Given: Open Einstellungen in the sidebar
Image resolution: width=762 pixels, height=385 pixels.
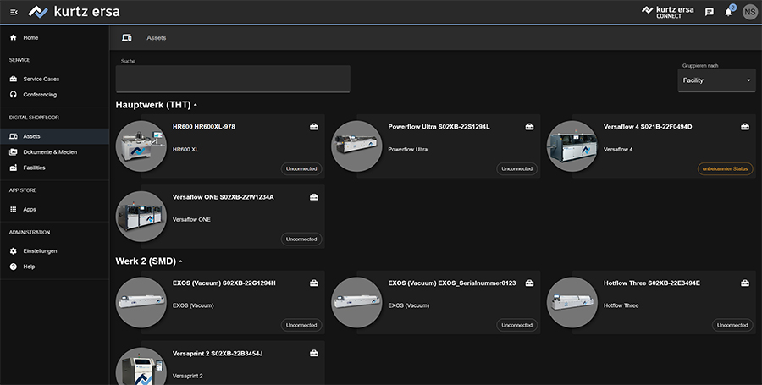Looking at the screenshot, I should click(40, 250).
